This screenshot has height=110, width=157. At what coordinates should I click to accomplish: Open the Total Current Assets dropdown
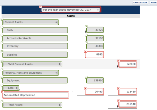(x=32, y=64)
